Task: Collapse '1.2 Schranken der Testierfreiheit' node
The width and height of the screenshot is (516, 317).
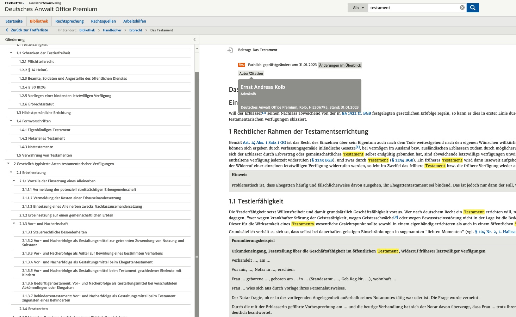Action: coord(11,53)
